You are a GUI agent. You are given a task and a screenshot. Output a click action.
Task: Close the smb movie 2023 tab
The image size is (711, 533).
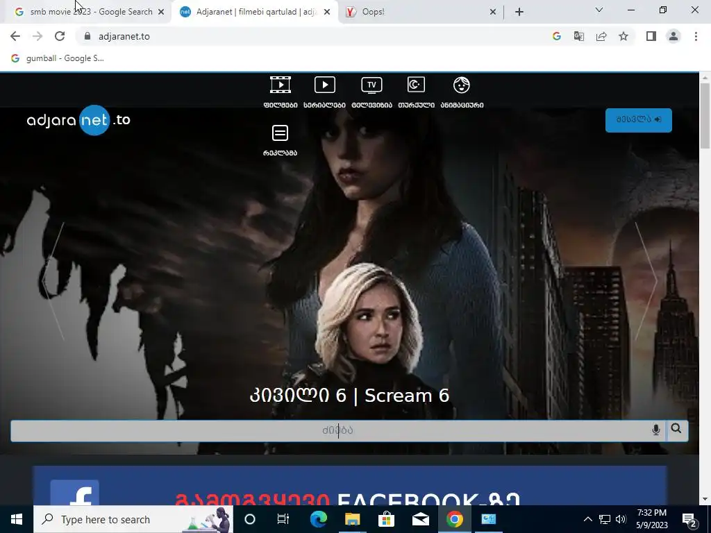[x=161, y=12]
